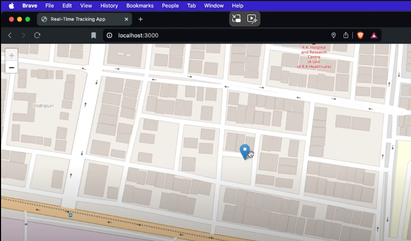Viewport: 411px width, 241px height.
Task: Click the share icon in address bar
Action: 346,35
